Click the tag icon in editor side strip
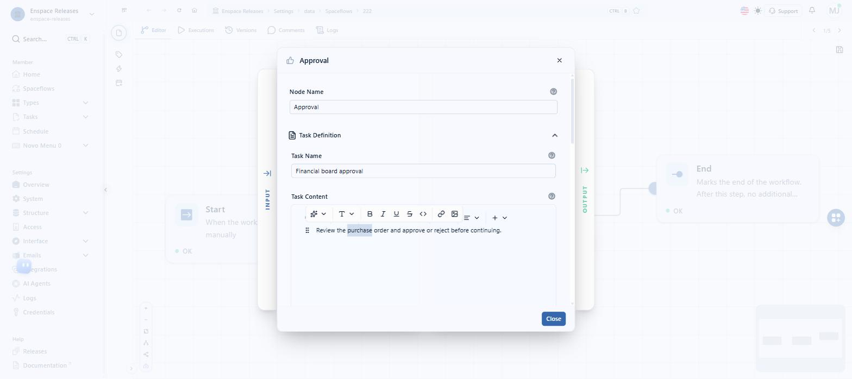 [x=119, y=54]
